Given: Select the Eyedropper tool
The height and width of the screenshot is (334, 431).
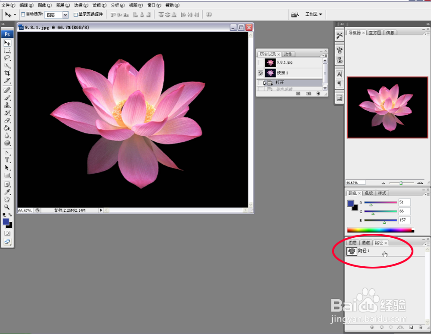Looking at the screenshot, I should [x=7, y=192].
